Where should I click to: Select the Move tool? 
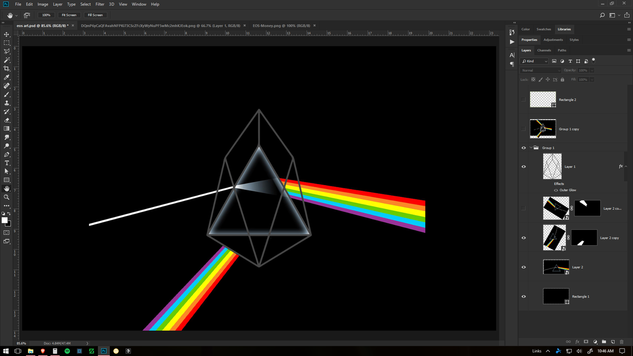(x=6, y=35)
